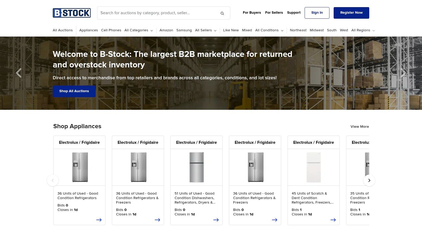
Task: Expand the All Categories dropdown
Action: click(x=138, y=30)
